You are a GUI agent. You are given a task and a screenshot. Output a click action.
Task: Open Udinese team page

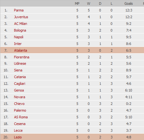pyautogui.click(x=20, y=63)
